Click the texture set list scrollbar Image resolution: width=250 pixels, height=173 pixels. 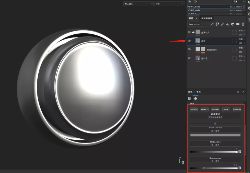click(x=245, y=8)
